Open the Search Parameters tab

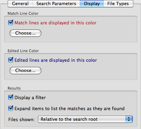56,3
